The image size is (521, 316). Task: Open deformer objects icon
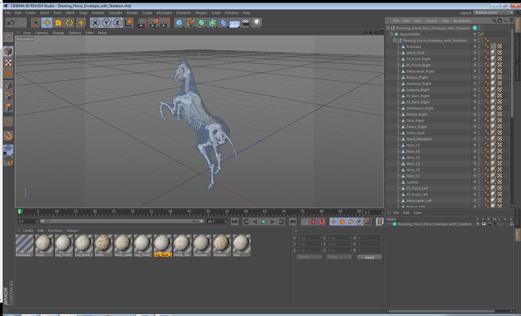[x=224, y=23]
